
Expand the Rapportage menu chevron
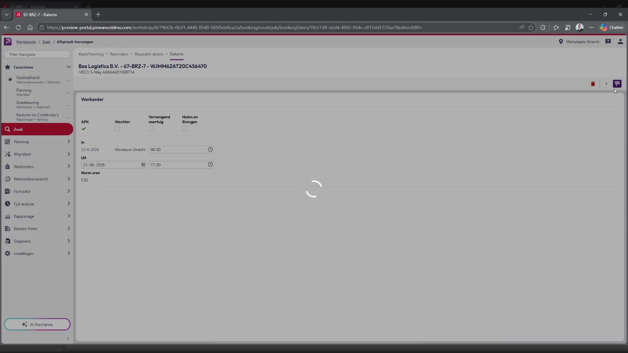tap(69, 216)
